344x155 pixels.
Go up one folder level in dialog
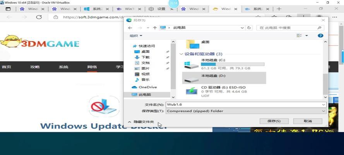[155, 28]
